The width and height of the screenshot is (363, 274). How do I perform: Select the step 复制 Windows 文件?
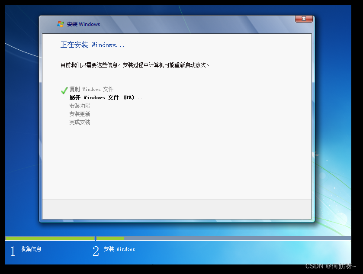tap(91, 89)
